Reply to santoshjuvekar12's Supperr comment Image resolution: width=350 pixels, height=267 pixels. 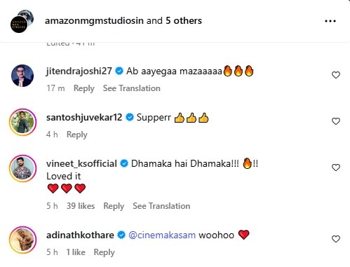(77, 135)
